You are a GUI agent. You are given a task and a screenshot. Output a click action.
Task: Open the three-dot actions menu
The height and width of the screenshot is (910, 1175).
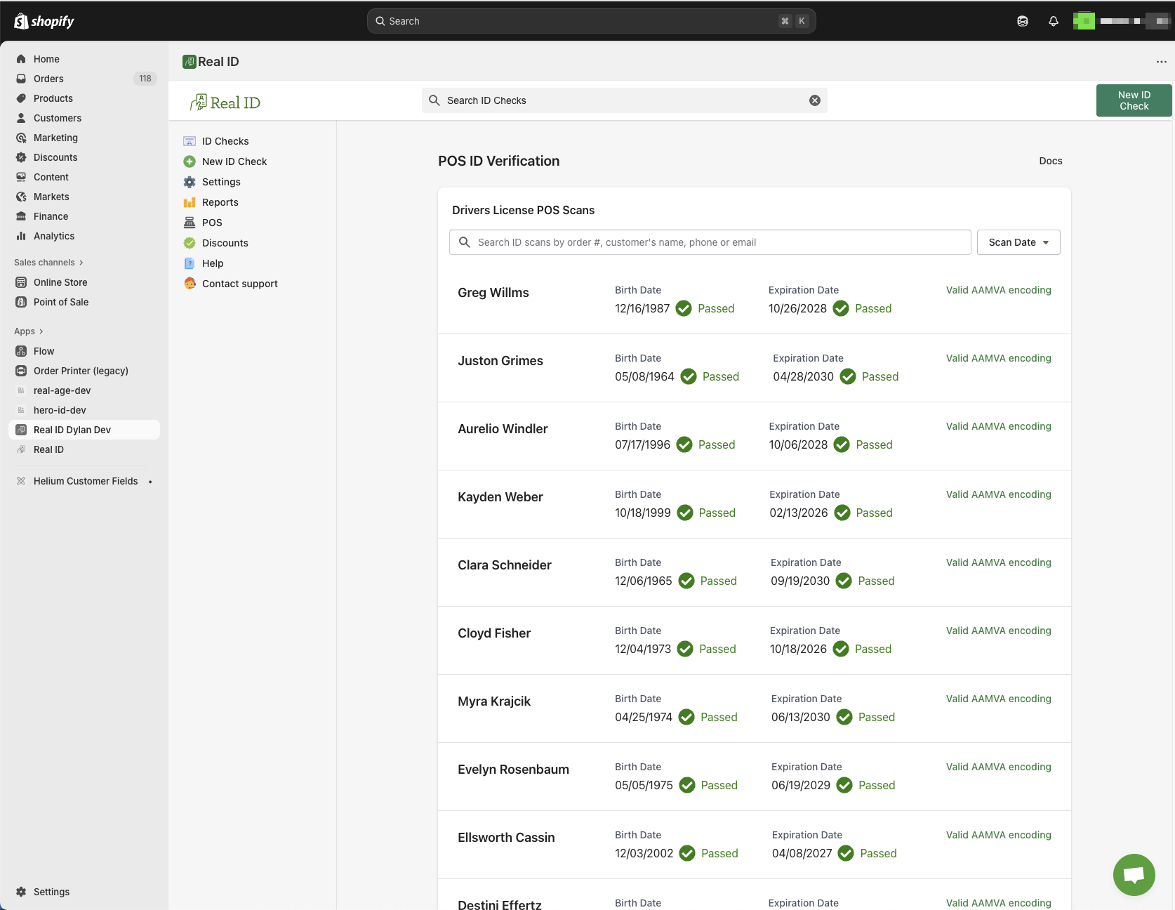pos(1160,61)
